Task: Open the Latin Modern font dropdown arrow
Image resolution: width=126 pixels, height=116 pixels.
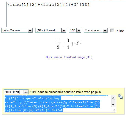Action: tap(30, 30)
